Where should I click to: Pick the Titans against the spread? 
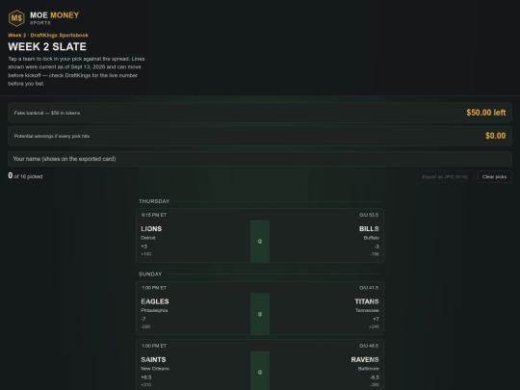click(x=326, y=314)
